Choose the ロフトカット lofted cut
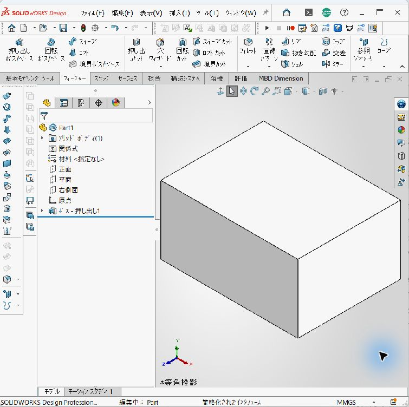This screenshot has height=407, width=409. (209, 53)
